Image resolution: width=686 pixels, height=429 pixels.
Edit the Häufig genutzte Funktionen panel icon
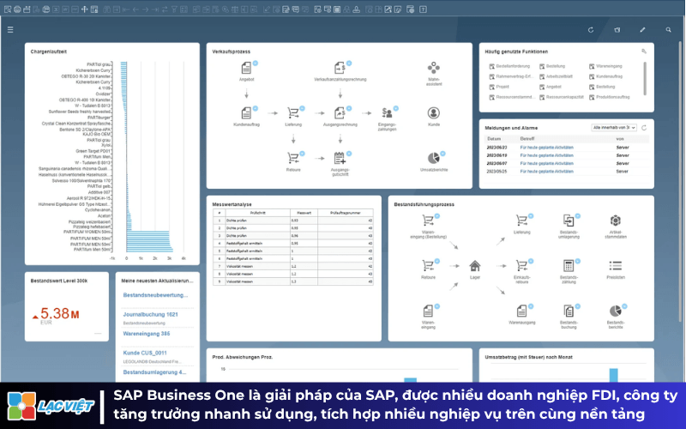click(x=644, y=51)
